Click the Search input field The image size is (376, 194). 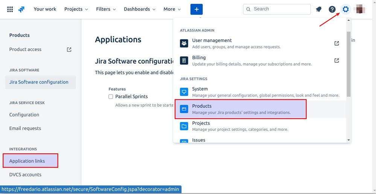pyautogui.click(x=277, y=9)
